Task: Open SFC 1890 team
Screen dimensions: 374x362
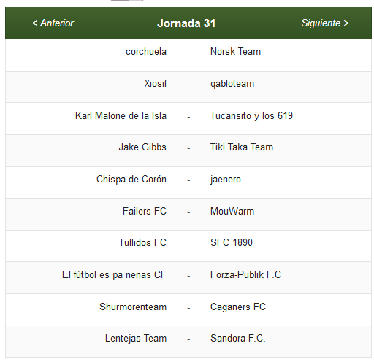Action: (x=232, y=242)
